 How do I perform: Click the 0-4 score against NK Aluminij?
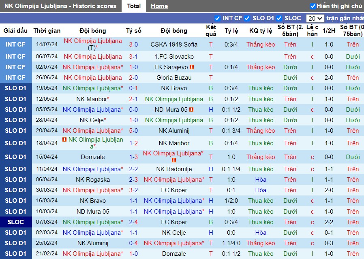pyautogui.click(x=133, y=243)
